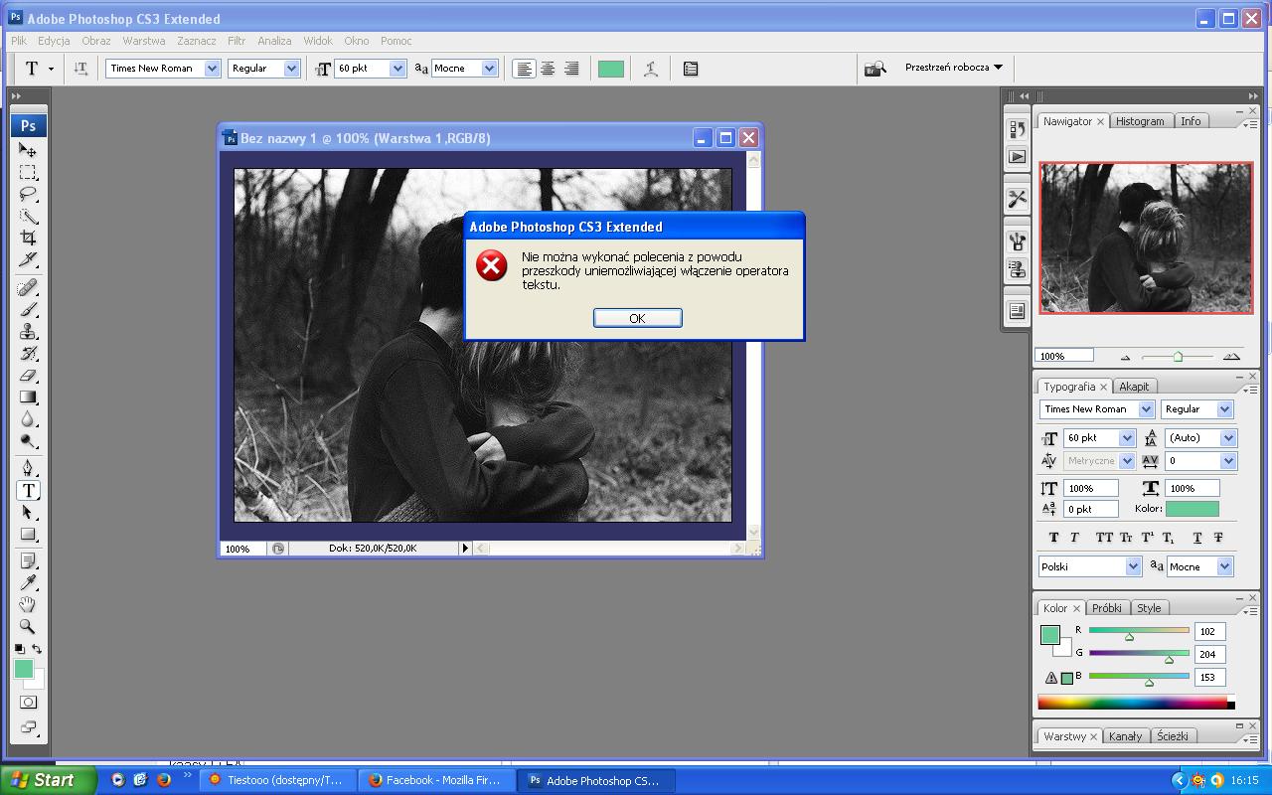The image size is (1272, 795).
Task: Click the Navigator zoom percentage field
Action: (1064, 356)
